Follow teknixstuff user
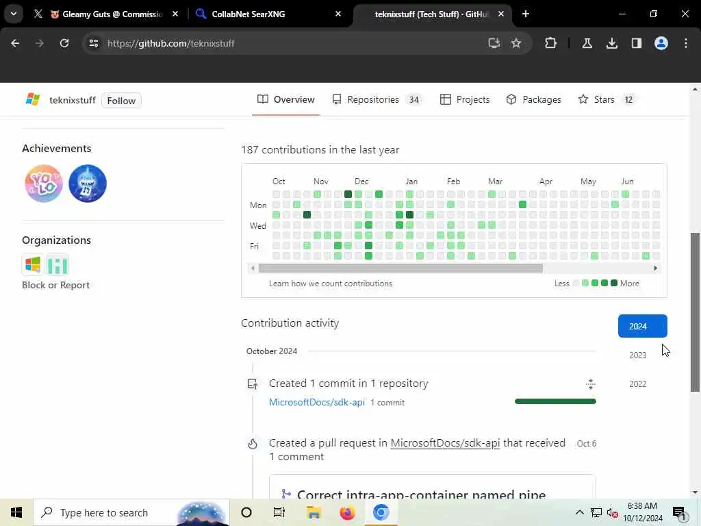The height and width of the screenshot is (526, 701). [x=121, y=100]
